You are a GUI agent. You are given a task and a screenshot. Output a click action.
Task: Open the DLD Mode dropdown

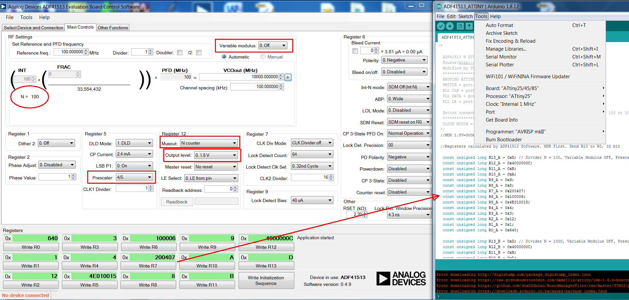click(x=135, y=143)
